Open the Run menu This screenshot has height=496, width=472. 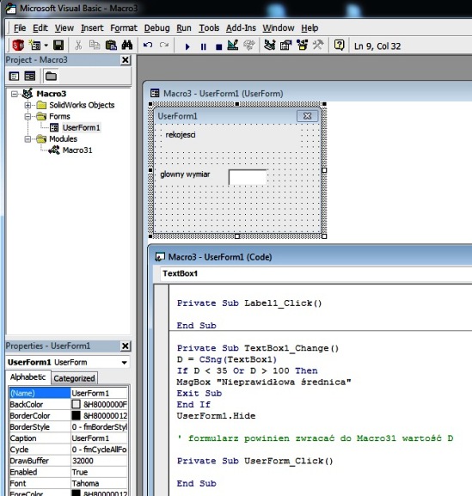pos(184,28)
